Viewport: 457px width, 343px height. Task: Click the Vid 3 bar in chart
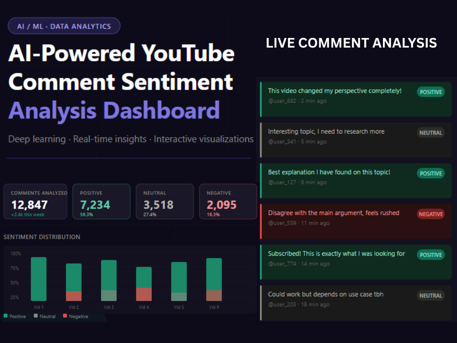tap(109, 280)
